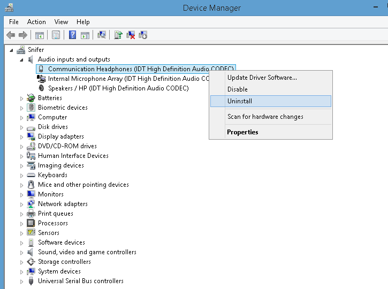Select the Disk drives label
The width and height of the screenshot is (388, 289).
pyautogui.click(x=53, y=127)
